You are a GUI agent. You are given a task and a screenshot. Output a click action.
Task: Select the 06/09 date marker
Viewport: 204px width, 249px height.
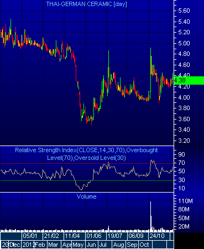pyautogui.click(x=136, y=236)
